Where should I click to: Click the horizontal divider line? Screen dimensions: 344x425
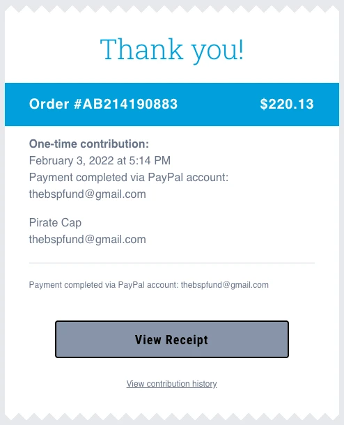point(172,263)
